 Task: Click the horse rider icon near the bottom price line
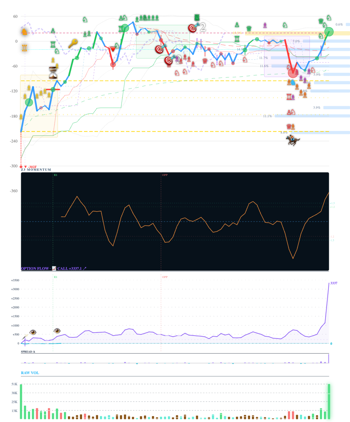click(x=292, y=140)
